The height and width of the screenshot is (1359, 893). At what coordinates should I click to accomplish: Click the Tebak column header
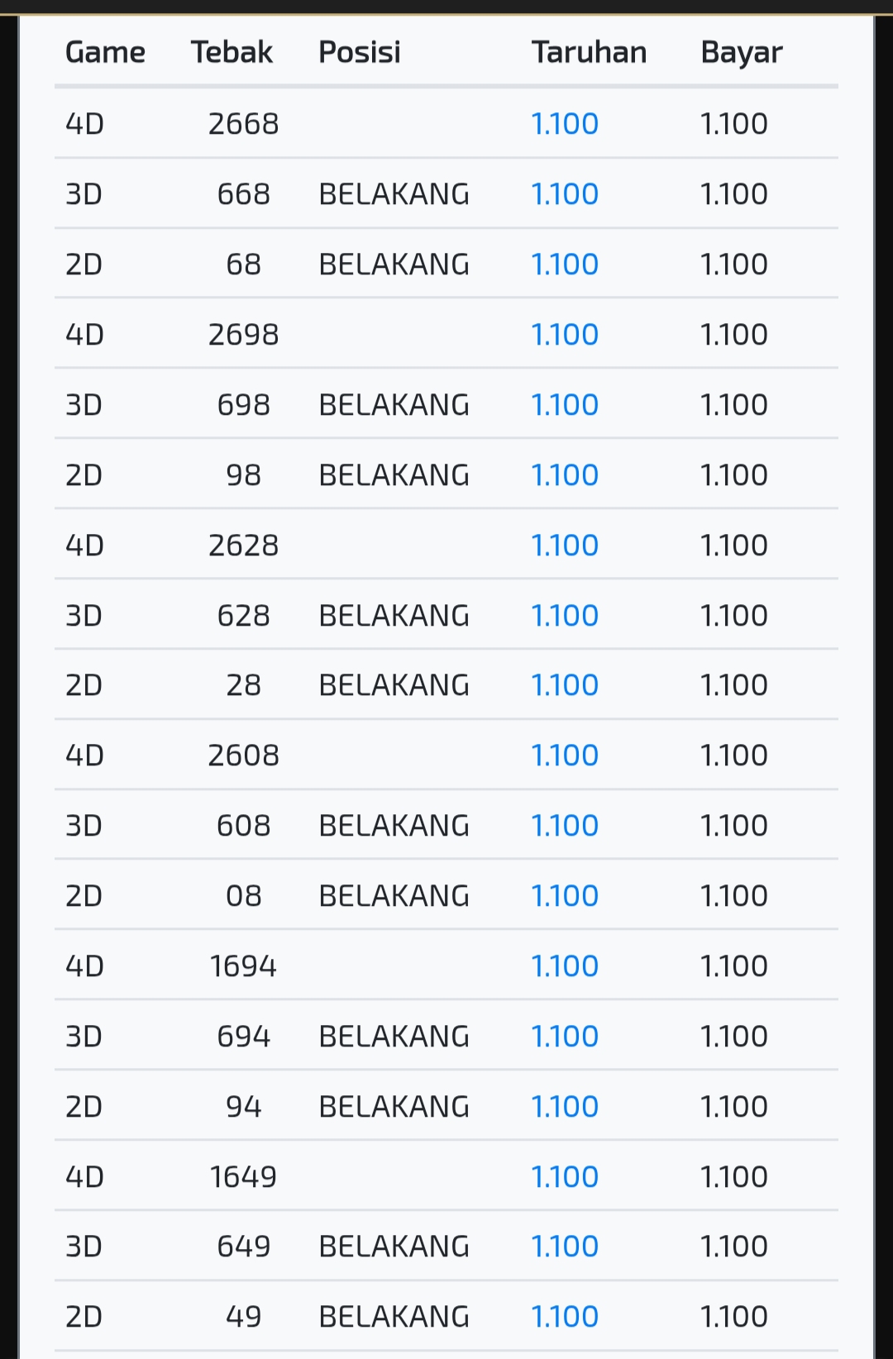(232, 52)
